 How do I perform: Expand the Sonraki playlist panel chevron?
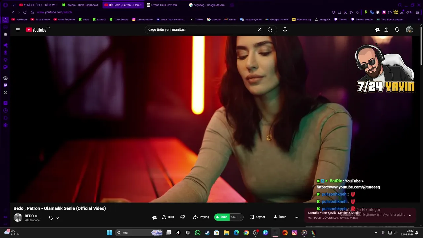click(x=410, y=215)
